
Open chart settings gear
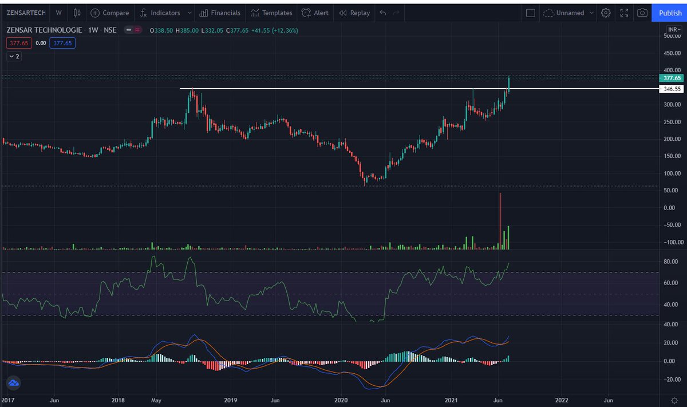coord(606,13)
